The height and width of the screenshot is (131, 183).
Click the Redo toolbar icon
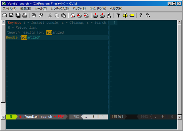[41, 15]
